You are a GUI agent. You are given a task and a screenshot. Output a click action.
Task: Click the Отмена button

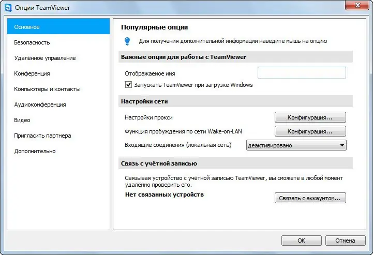pyautogui.click(x=345, y=241)
